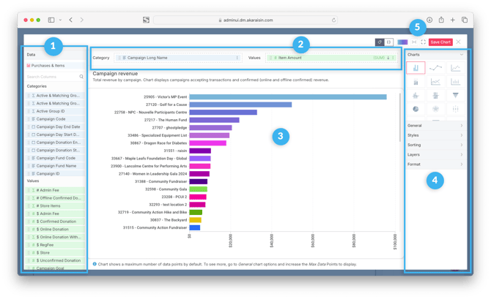Select $ RegFee value field
Screen dimensions: 491x299
pos(55,245)
